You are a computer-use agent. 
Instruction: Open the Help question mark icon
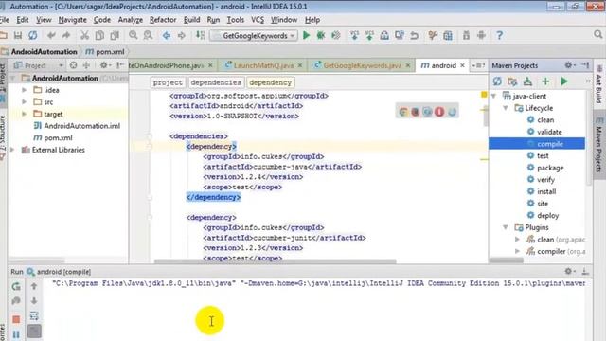coord(499,36)
